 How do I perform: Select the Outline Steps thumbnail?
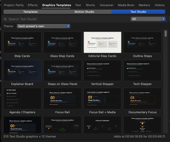[142, 42]
